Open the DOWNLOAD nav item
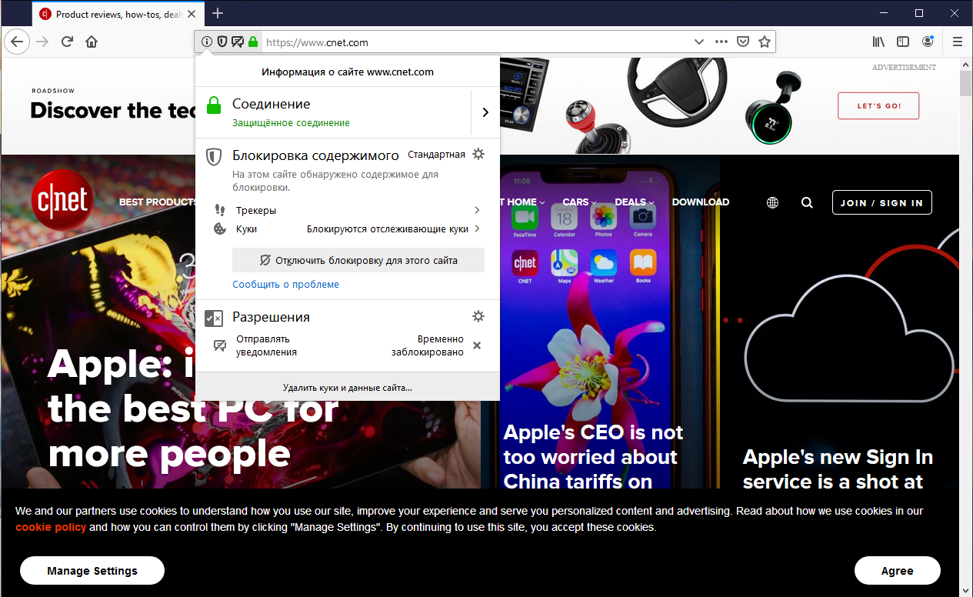 (701, 202)
